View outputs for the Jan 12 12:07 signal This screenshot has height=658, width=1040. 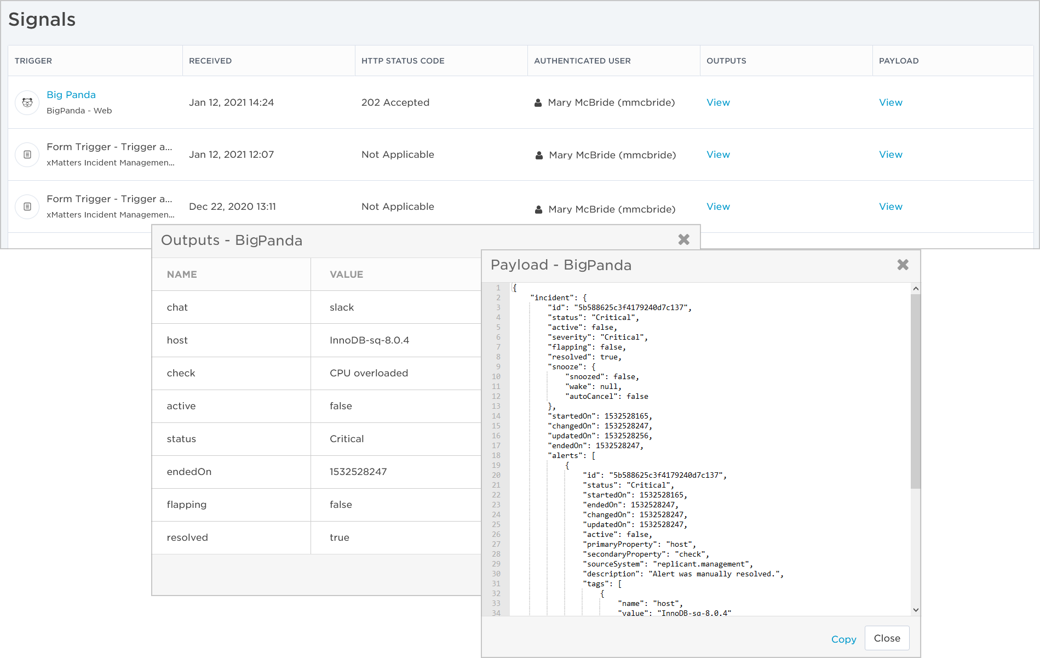[718, 155]
